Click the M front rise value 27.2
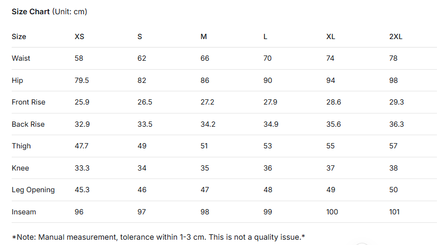The width and height of the screenshot is (447, 245). pyautogui.click(x=208, y=102)
